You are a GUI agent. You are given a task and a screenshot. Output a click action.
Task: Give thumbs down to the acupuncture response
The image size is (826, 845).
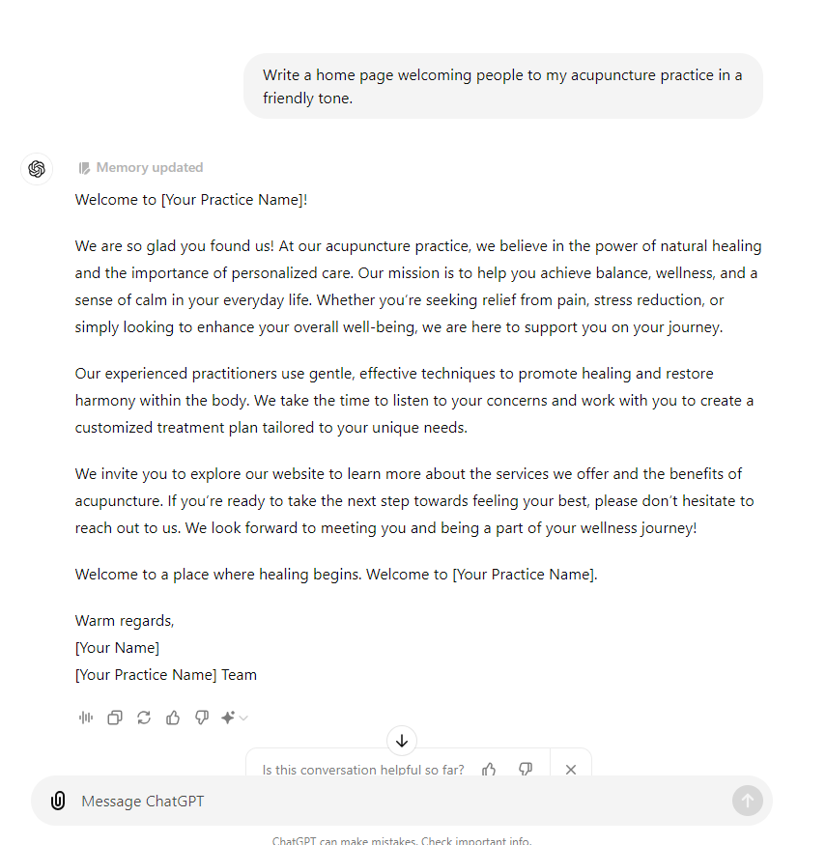click(202, 718)
